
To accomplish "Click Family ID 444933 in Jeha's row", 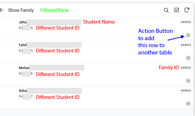I will click(x=186, y=22).
